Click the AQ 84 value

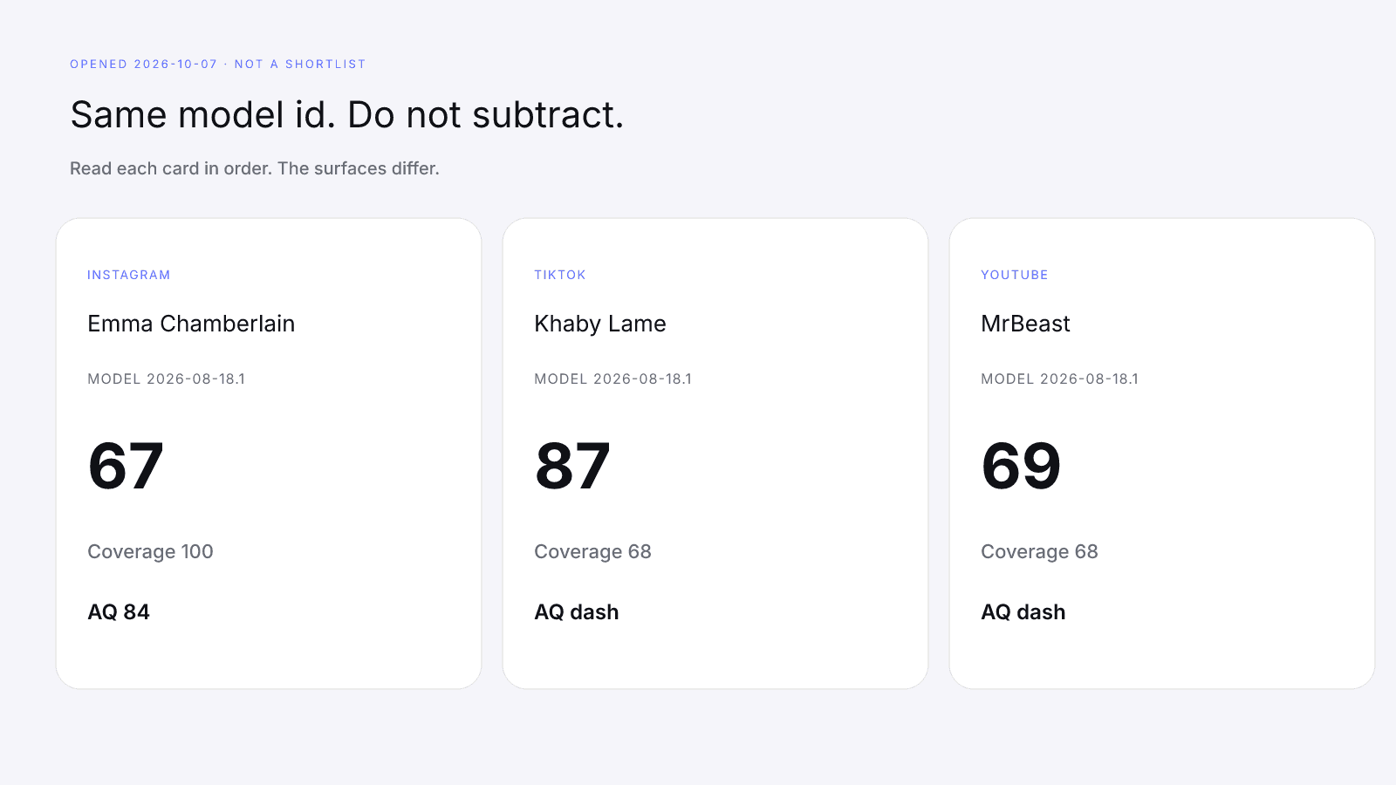click(x=119, y=612)
